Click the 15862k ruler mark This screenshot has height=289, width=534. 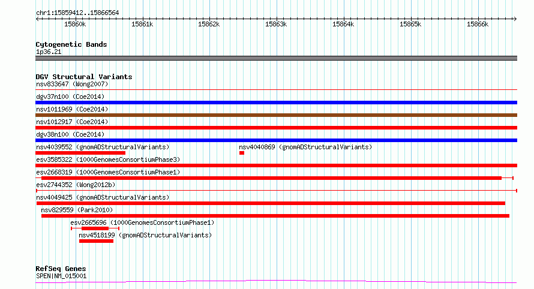[x=209, y=24]
